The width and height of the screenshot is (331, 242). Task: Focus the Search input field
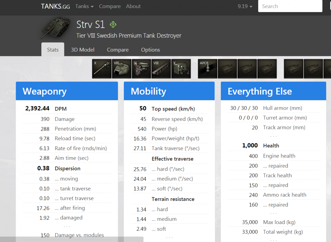(290, 6)
